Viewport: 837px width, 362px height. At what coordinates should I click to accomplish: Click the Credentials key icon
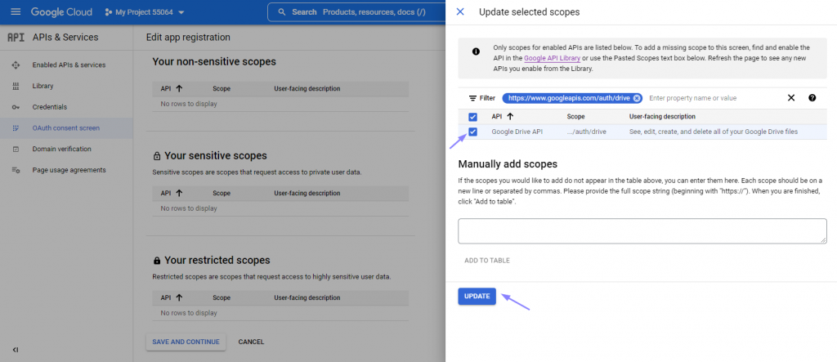coord(16,107)
